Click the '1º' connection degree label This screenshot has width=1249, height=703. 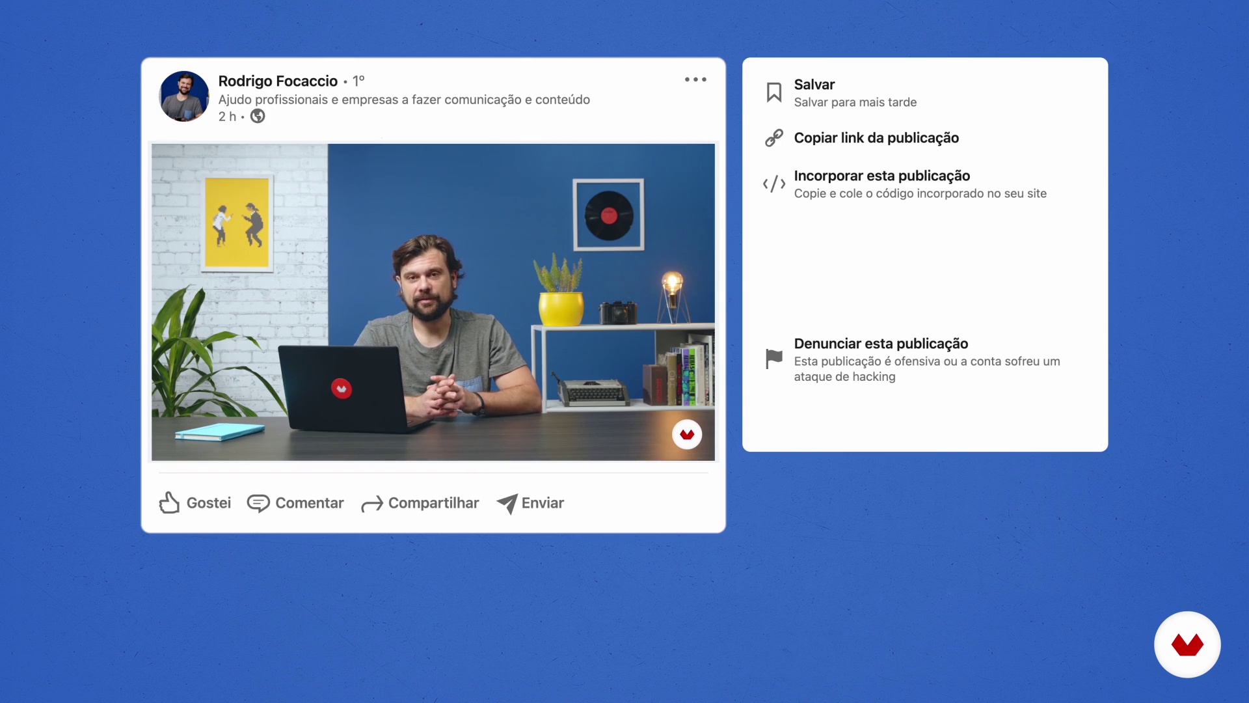[x=358, y=81]
